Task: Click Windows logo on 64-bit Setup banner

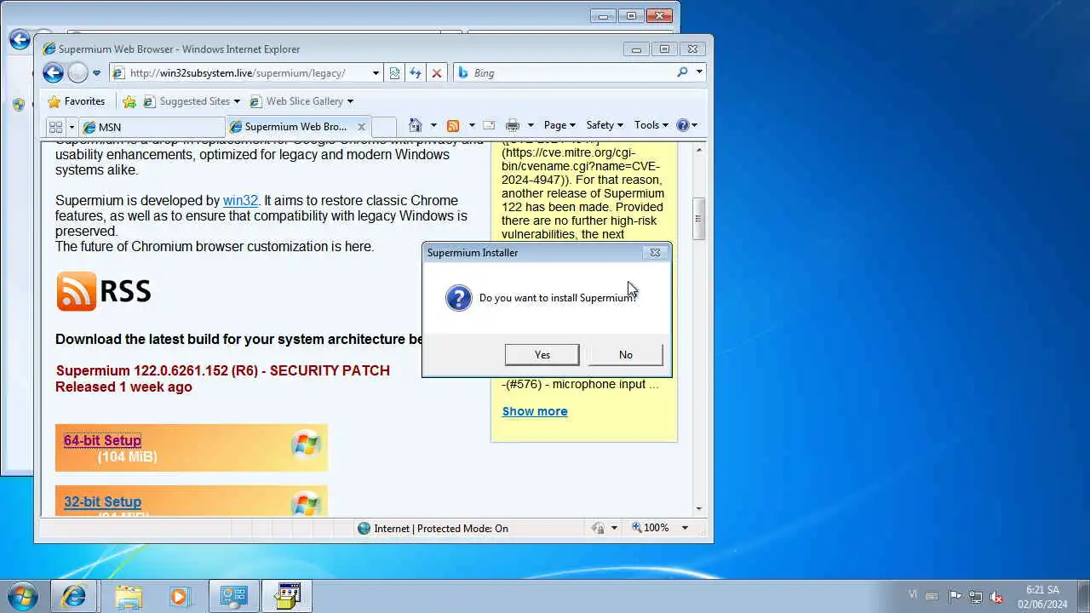Action: point(306,445)
